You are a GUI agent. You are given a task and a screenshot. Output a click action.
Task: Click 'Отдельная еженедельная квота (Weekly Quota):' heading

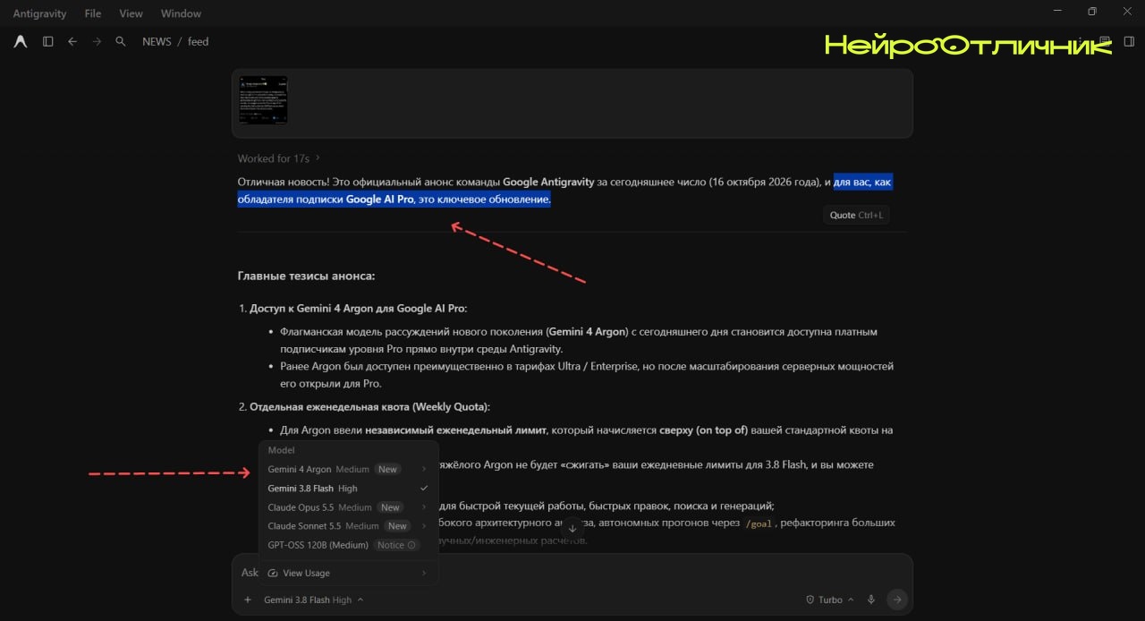(369, 407)
